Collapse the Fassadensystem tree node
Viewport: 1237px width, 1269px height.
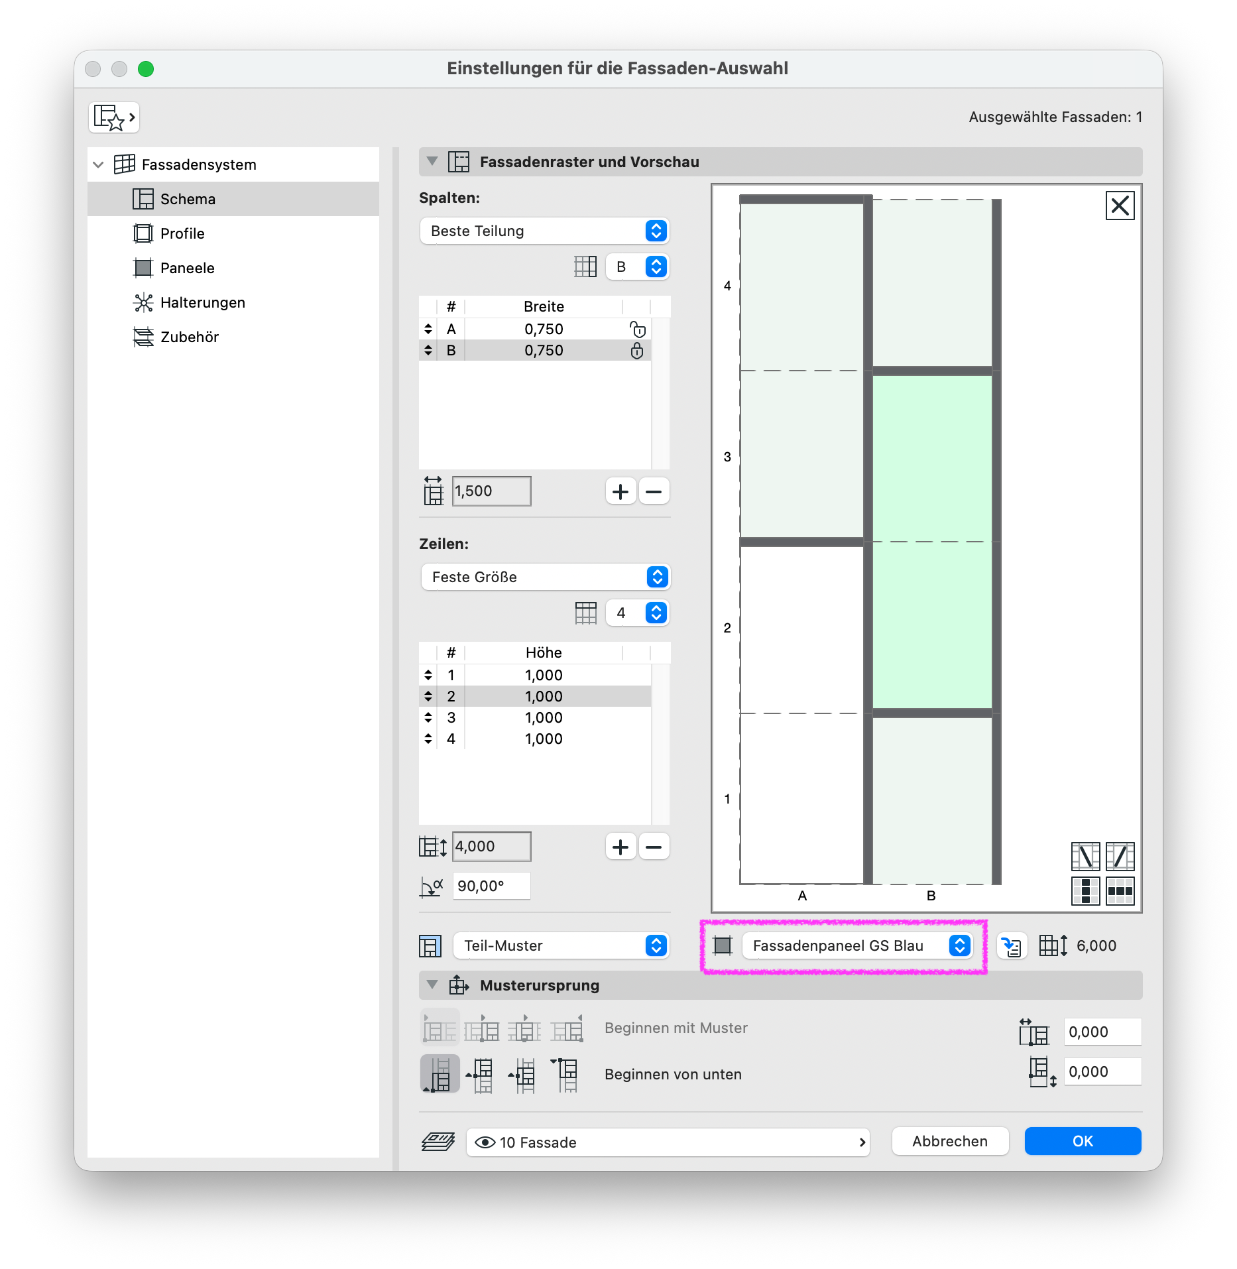99,164
